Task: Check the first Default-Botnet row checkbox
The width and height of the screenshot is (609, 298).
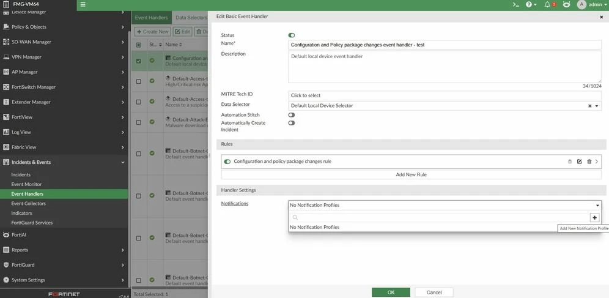Action: click(x=139, y=154)
